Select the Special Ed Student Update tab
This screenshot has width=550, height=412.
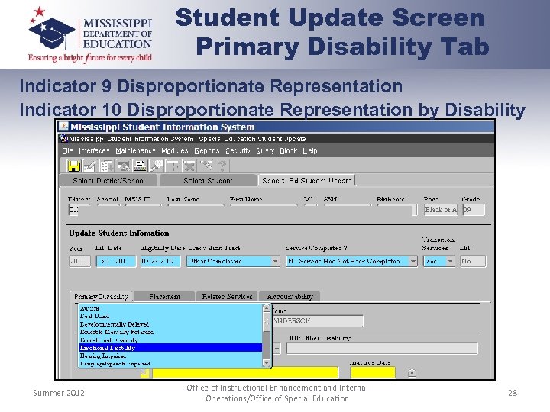pyautogui.click(x=306, y=181)
